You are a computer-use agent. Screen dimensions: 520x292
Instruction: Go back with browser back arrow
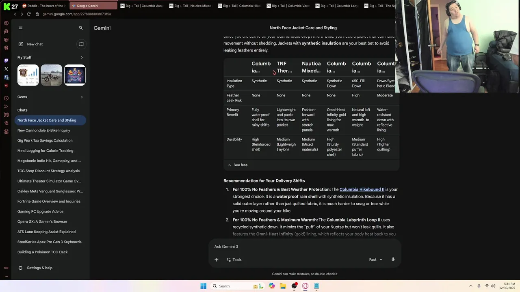pos(15,14)
